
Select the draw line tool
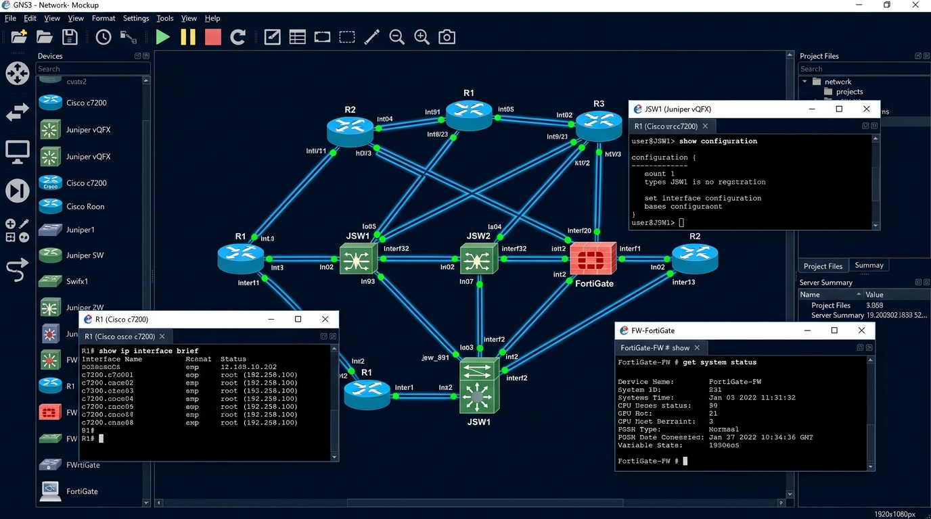371,36
